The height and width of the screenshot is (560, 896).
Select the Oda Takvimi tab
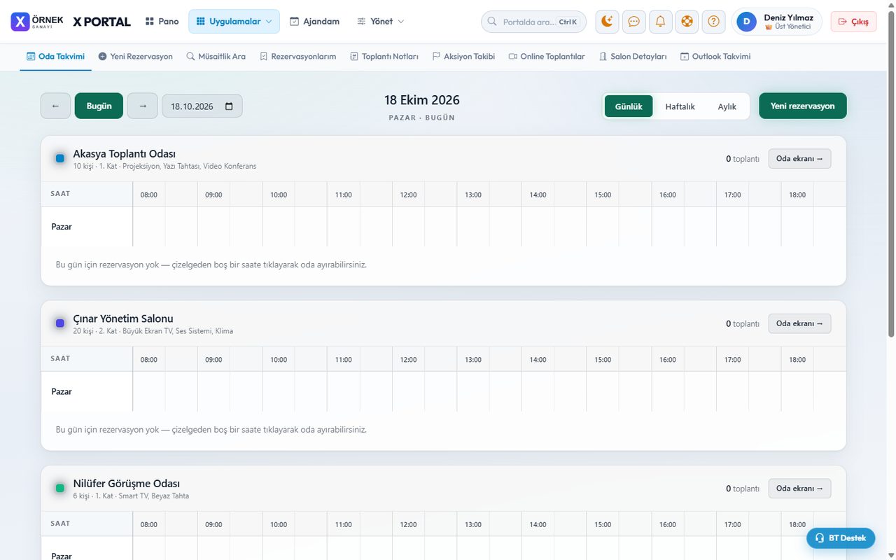click(55, 57)
